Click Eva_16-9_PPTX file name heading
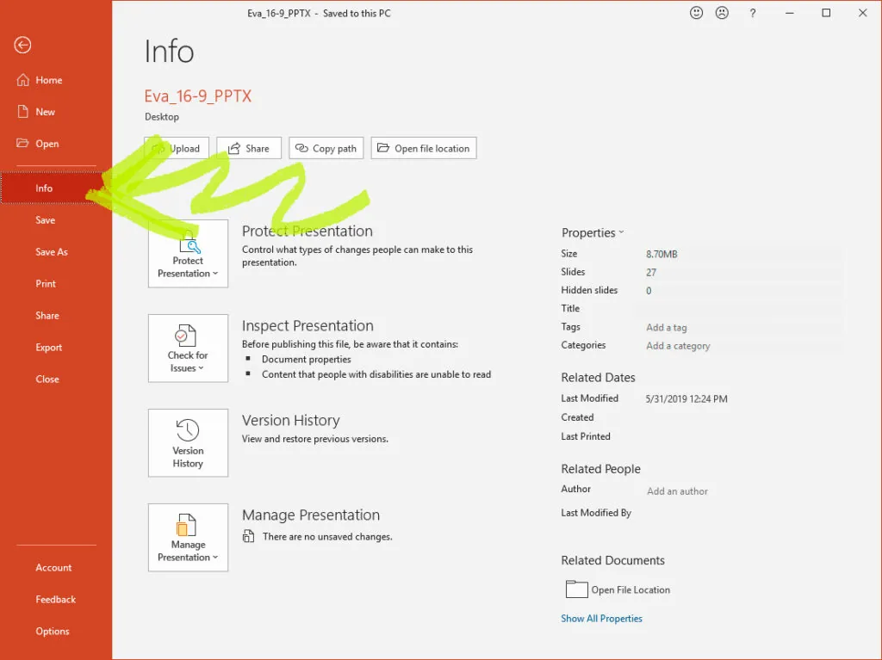882x660 pixels. click(x=198, y=96)
